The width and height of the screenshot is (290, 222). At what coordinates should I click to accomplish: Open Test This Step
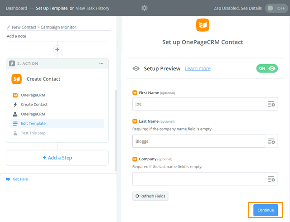[58, 133]
